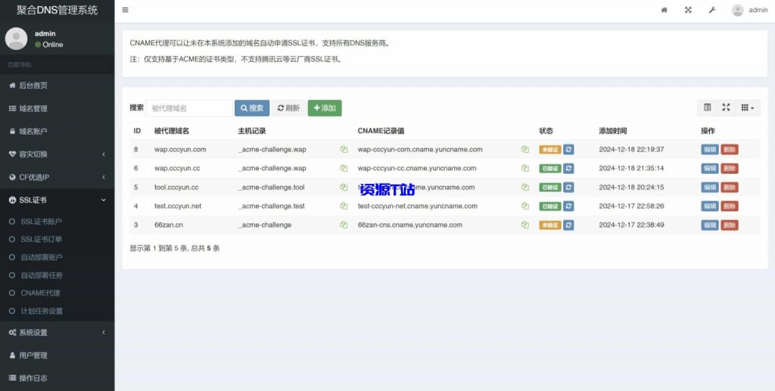The height and width of the screenshot is (391, 775).
Task: Click sidebar admin profile avatar
Action: point(17,39)
